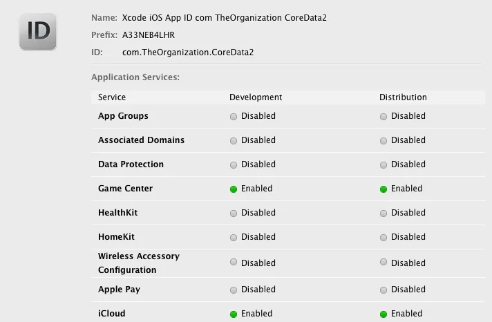This screenshot has width=492, height=322.
Task: Click Data Protection Development status dot
Action: click(x=234, y=165)
